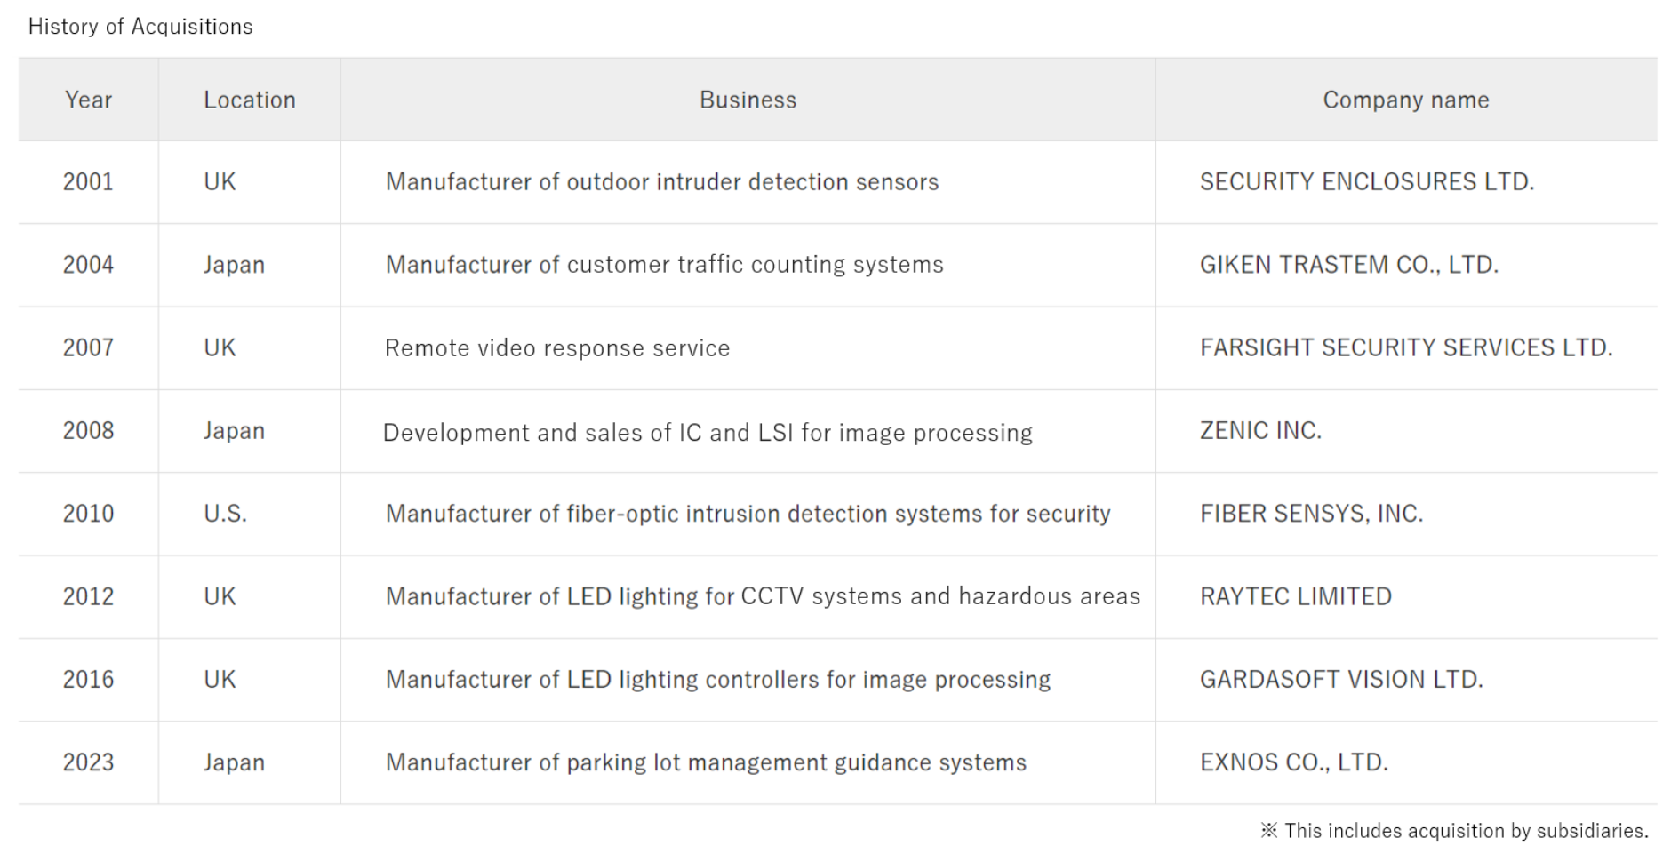The height and width of the screenshot is (854, 1671).
Task: Click the Remote video response service text
Action: 556,348
